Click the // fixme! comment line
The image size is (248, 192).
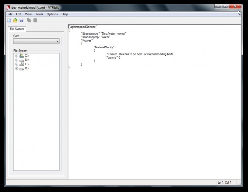[x=140, y=54]
